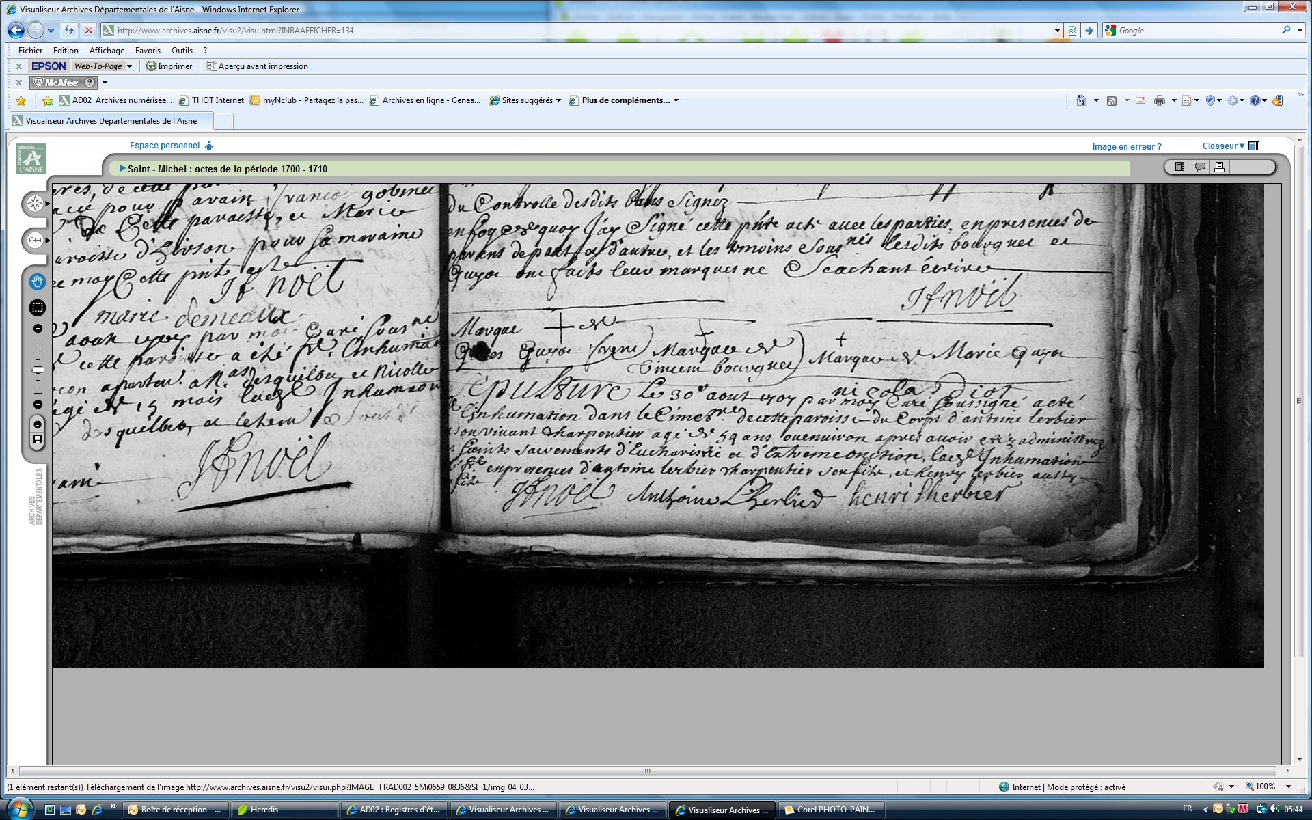Open the Outils menu
The image size is (1312, 820).
[182, 50]
